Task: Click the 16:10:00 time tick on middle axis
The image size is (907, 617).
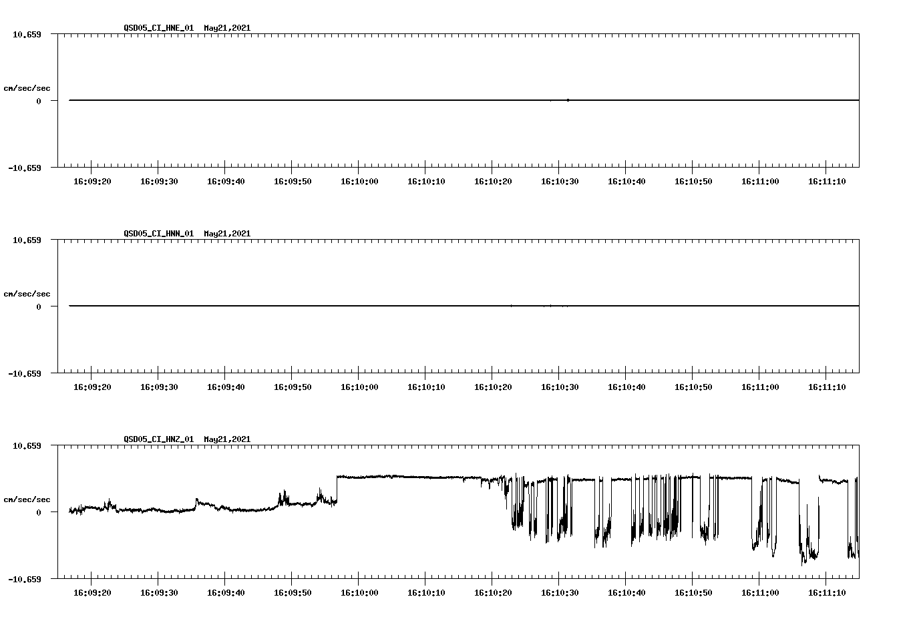Action: (360, 386)
